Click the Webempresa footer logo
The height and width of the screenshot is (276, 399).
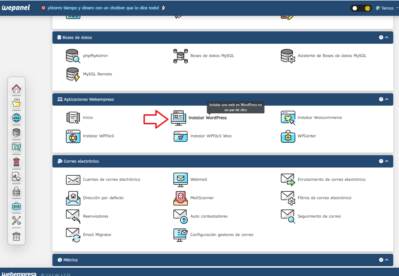pos(19,274)
